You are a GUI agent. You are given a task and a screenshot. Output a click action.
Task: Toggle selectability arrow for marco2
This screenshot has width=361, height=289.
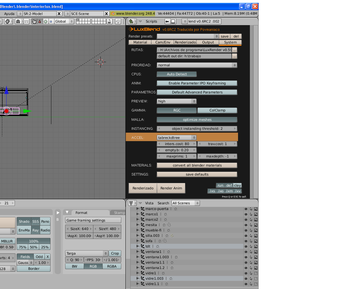pyautogui.click(x=251, y=220)
